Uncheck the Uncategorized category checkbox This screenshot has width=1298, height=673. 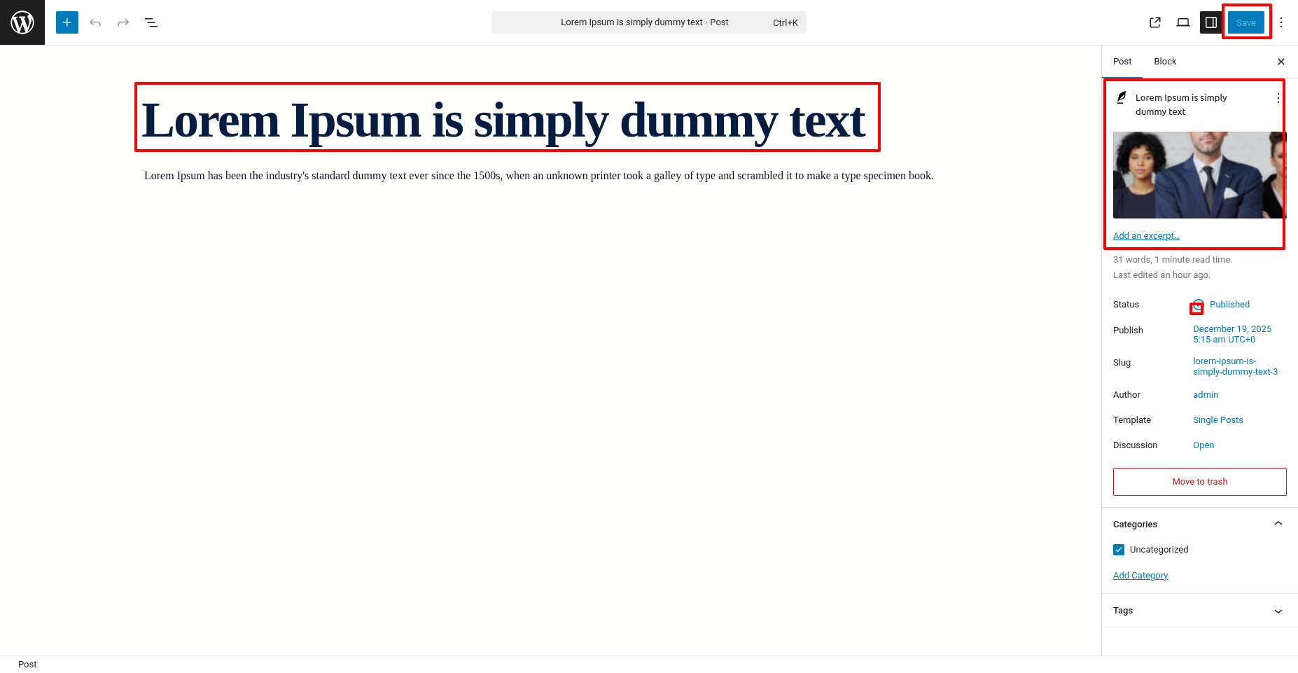[1119, 550]
